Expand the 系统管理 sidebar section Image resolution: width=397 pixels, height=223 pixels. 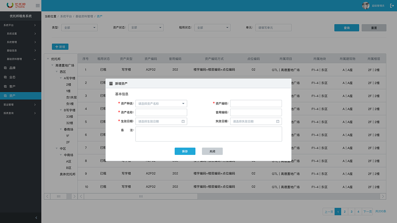[x=20, y=42]
